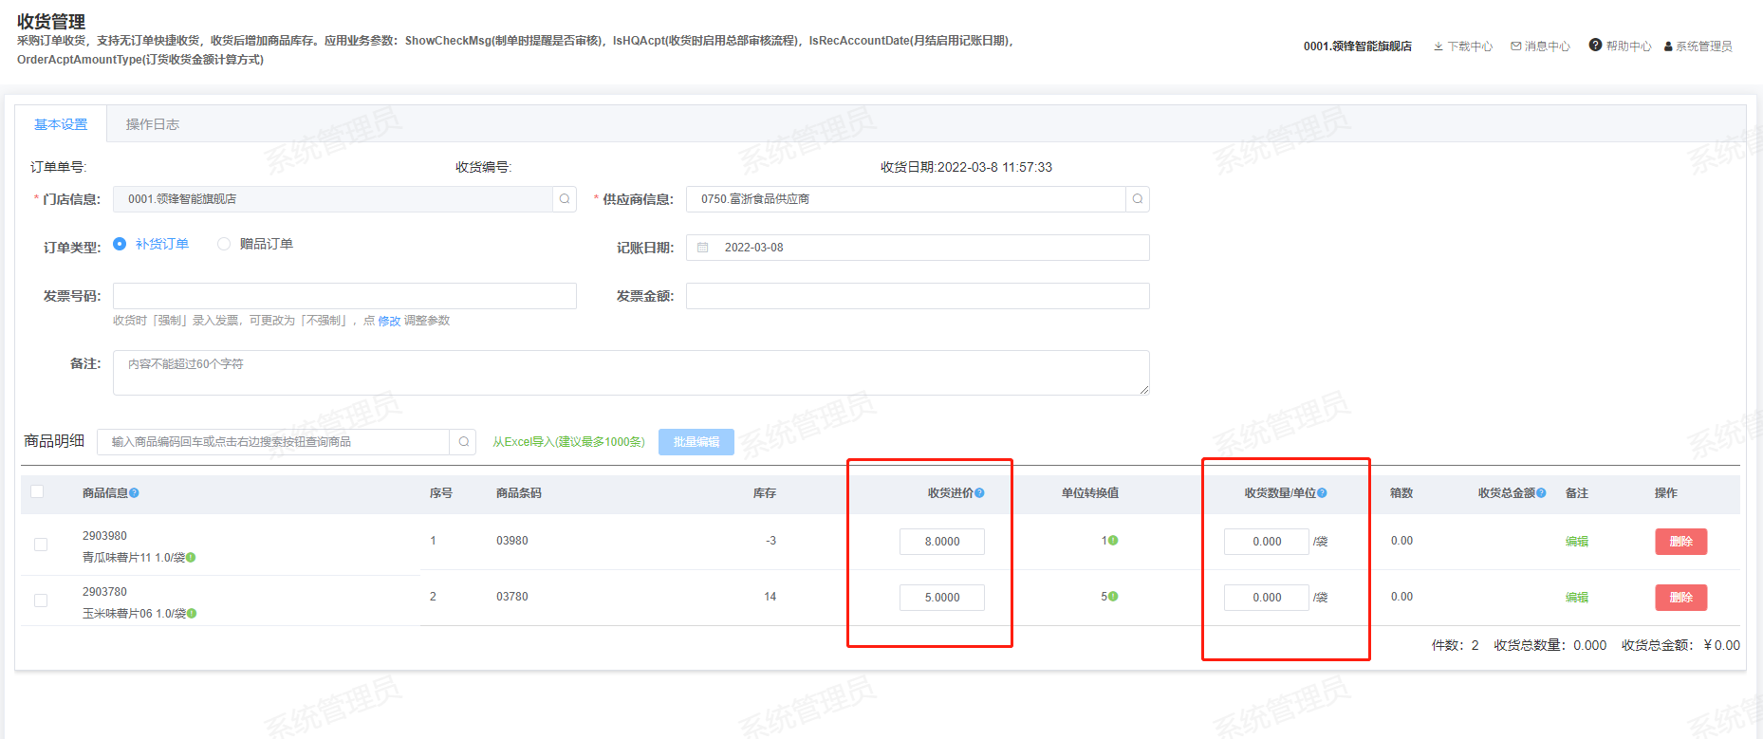The width and height of the screenshot is (1763, 739).
Task: Click green info icon next to 玉米味薯片06
Action: [x=192, y=614]
